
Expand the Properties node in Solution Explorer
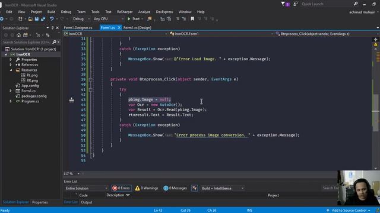[x=11, y=59]
